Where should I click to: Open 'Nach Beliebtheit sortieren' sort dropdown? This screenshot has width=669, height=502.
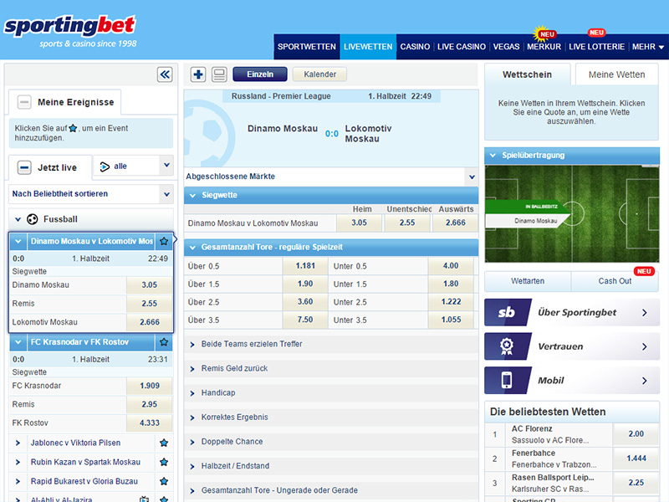point(91,194)
